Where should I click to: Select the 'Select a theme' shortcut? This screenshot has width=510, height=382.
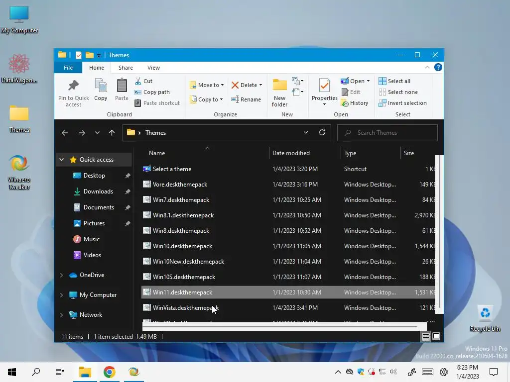point(288,169)
